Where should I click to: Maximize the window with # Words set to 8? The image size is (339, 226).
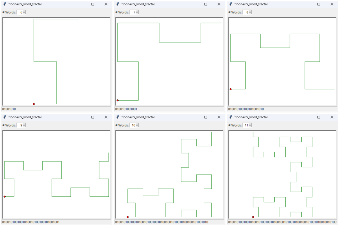(319, 4)
